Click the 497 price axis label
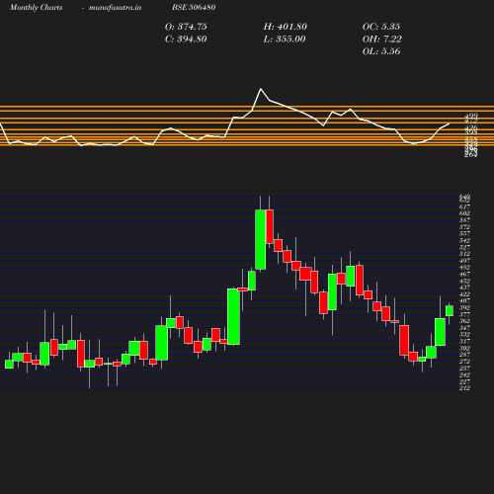 coord(464,261)
